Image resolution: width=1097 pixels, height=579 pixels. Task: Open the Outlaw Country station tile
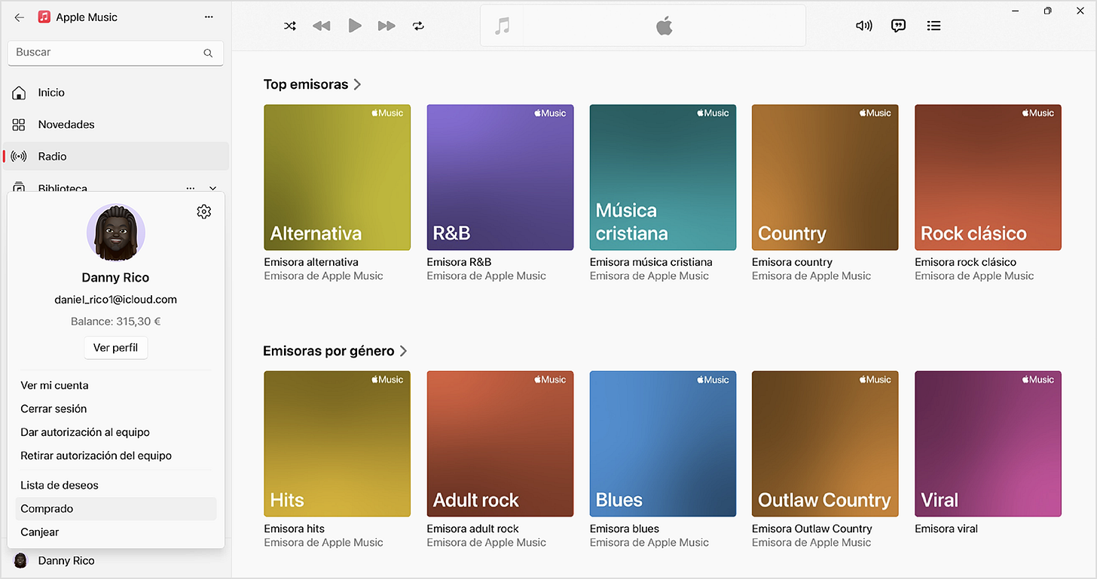pyautogui.click(x=825, y=443)
